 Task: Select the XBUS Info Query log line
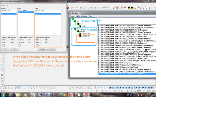pyautogui.click(x=127, y=52)
